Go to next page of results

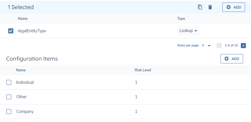243,45
